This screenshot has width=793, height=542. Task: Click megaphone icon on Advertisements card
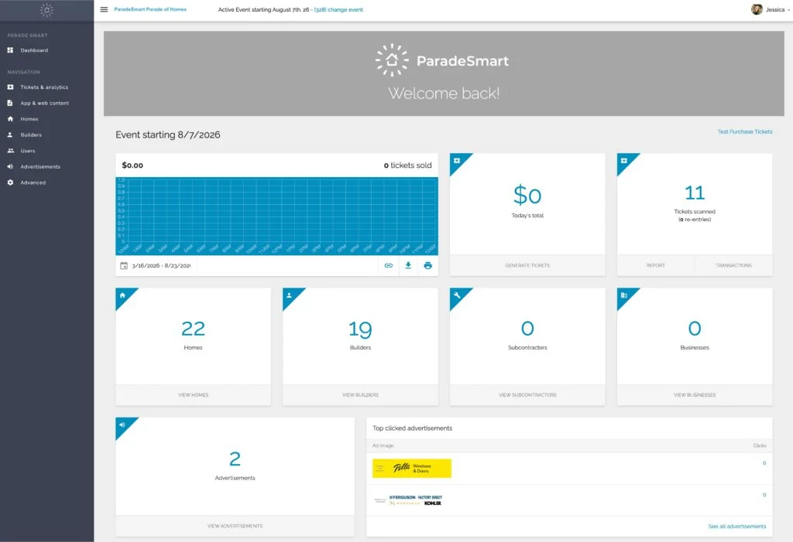tap(122, 424)
